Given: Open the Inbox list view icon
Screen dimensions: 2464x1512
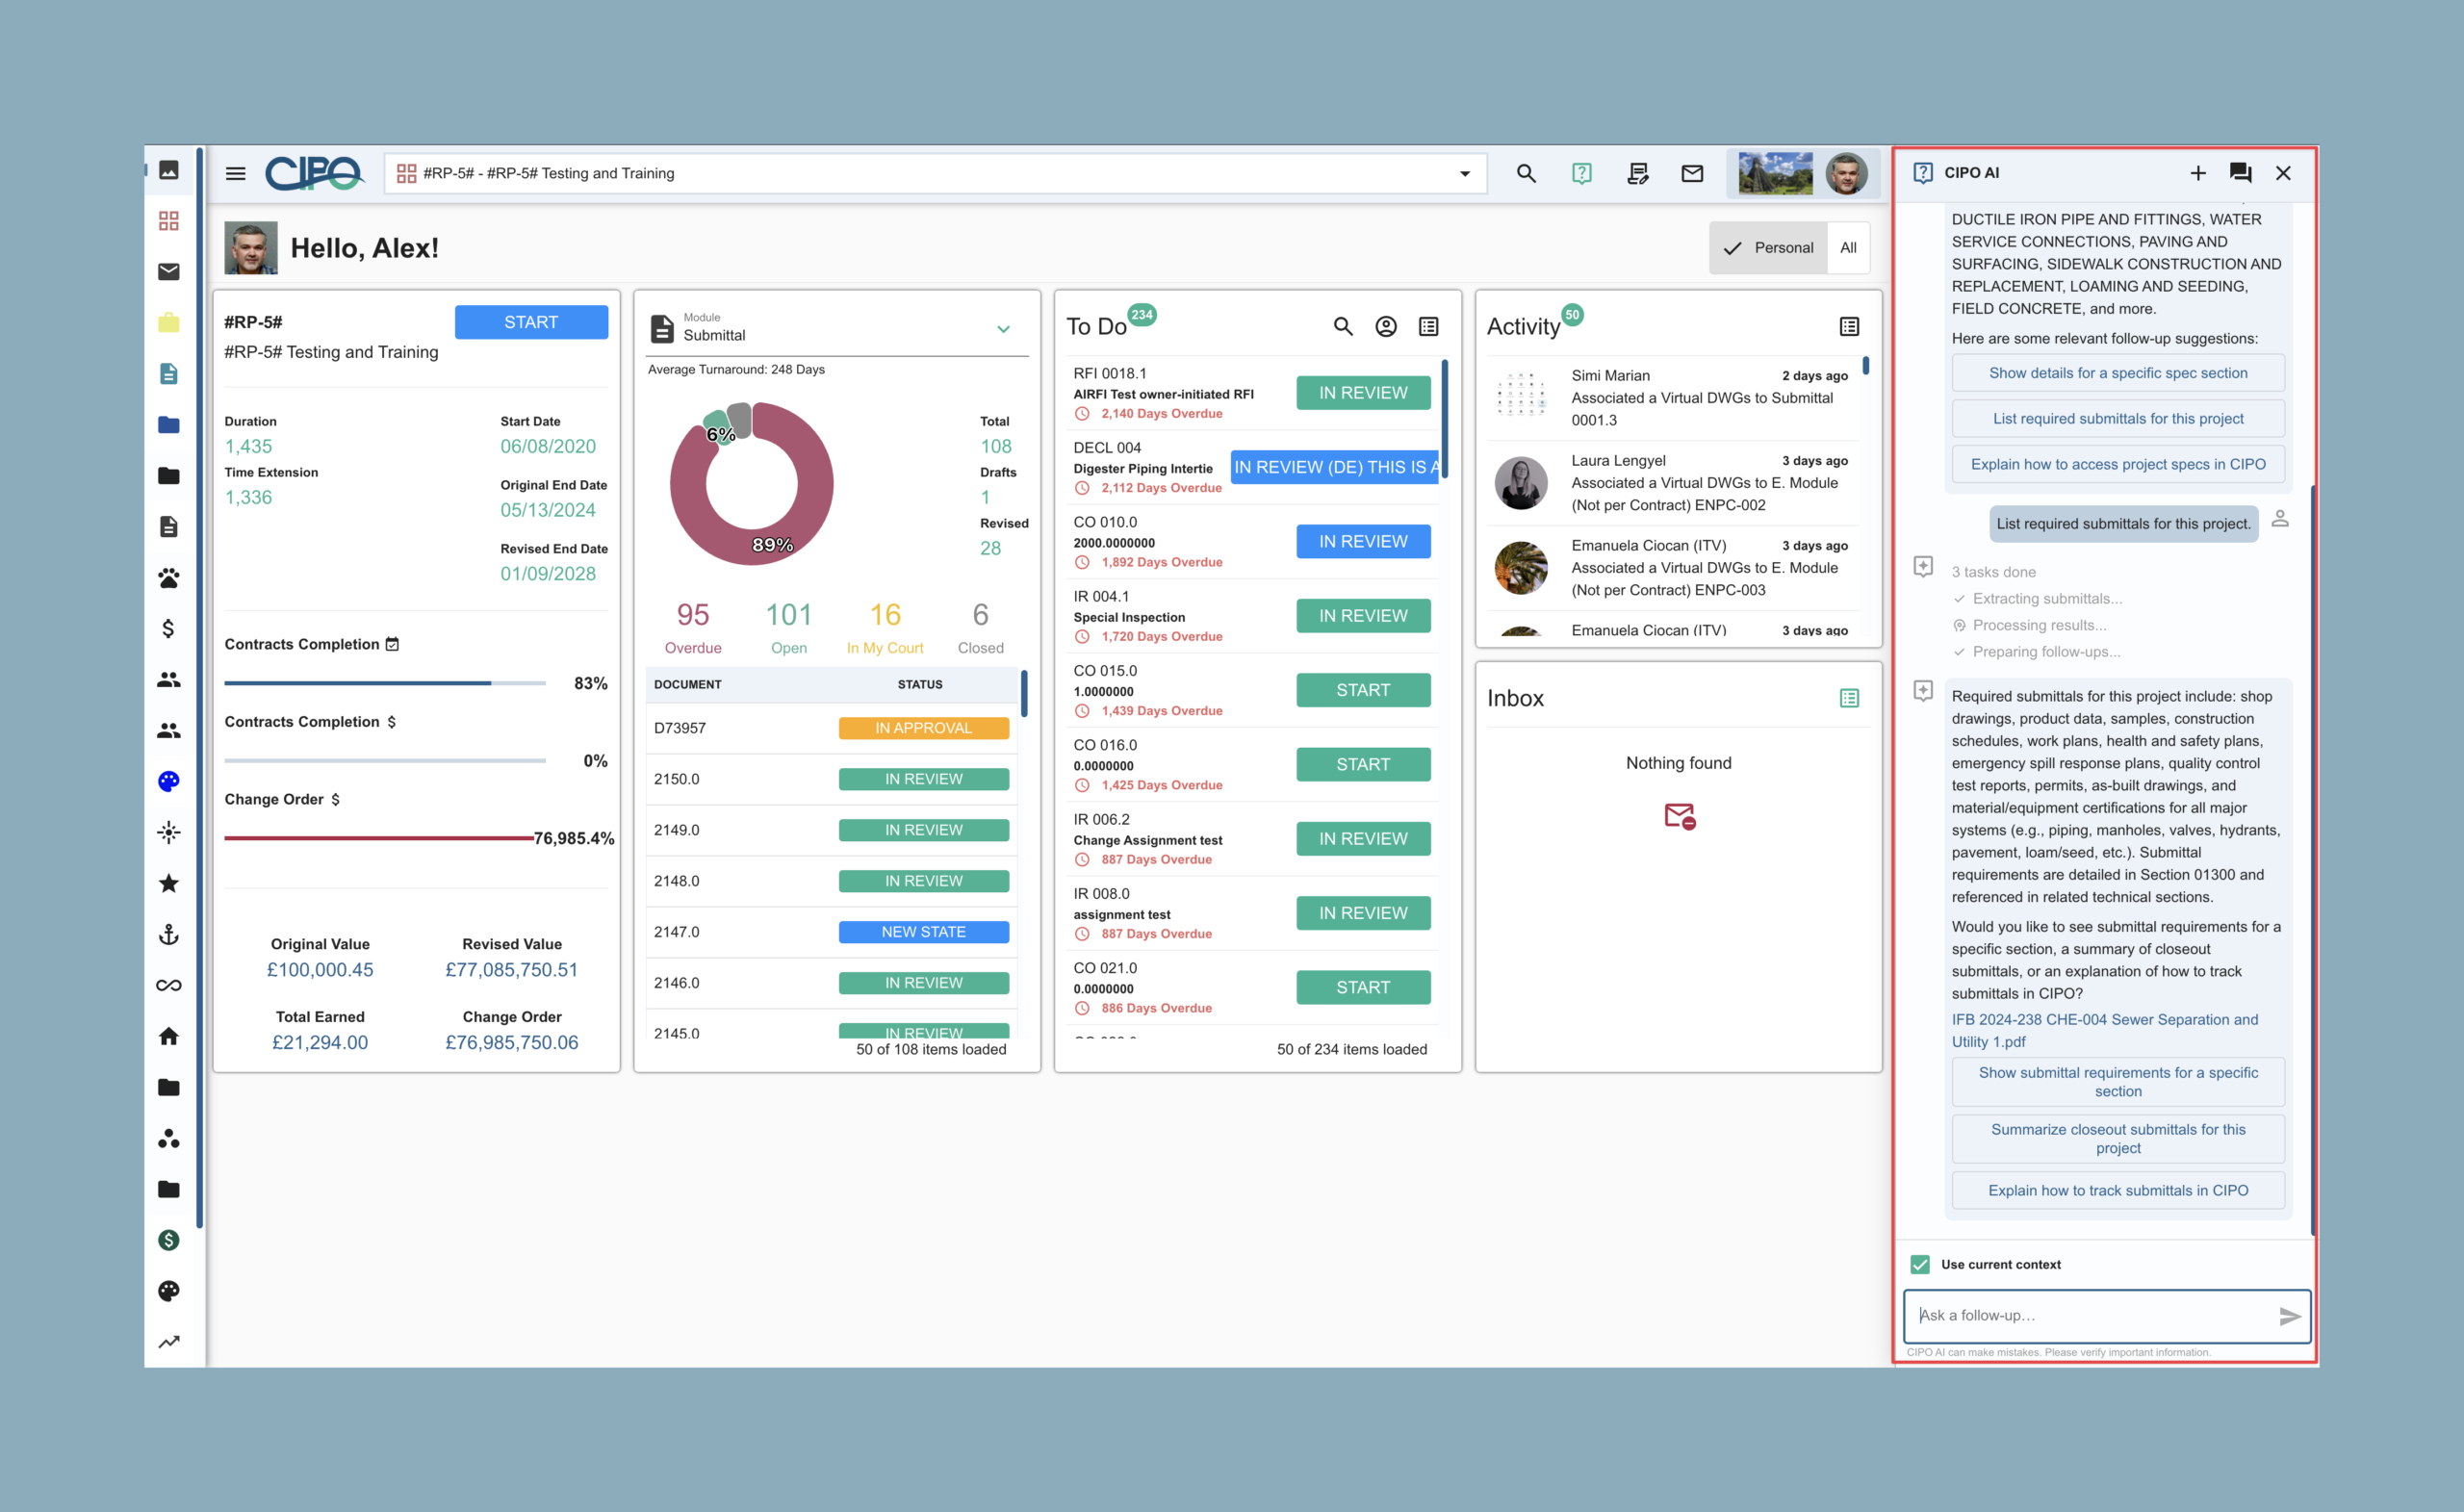Looking at the screenshot, I should (x=1849, y=698).
